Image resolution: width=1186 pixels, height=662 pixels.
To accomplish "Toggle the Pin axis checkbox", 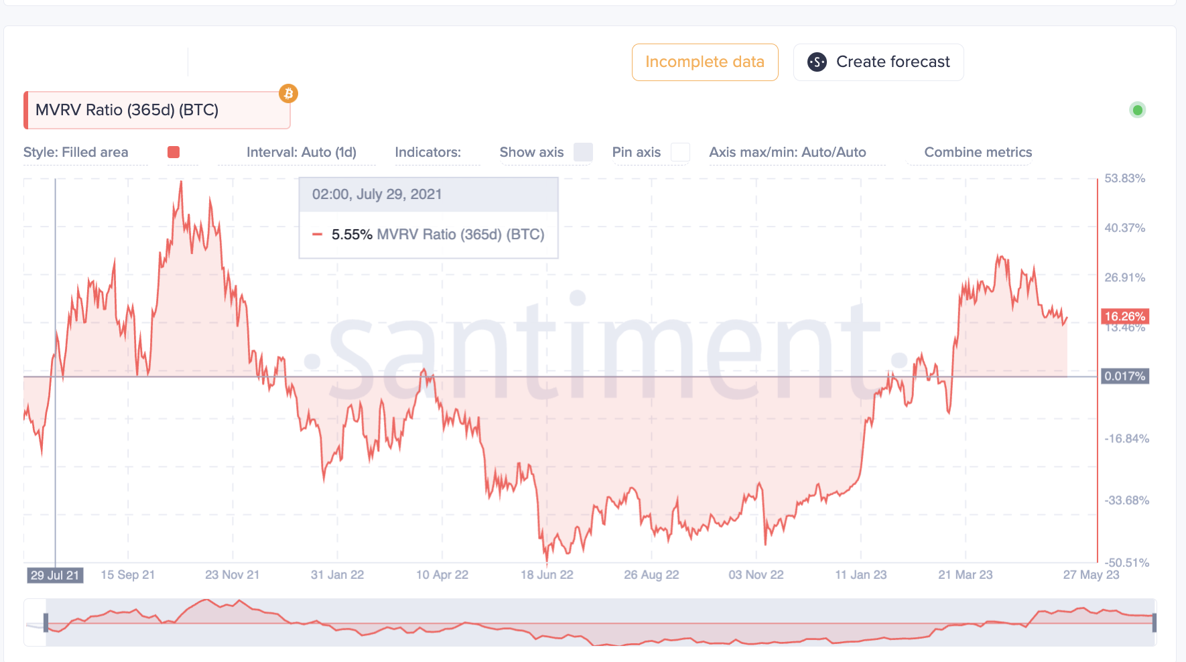I will (680, 152).
